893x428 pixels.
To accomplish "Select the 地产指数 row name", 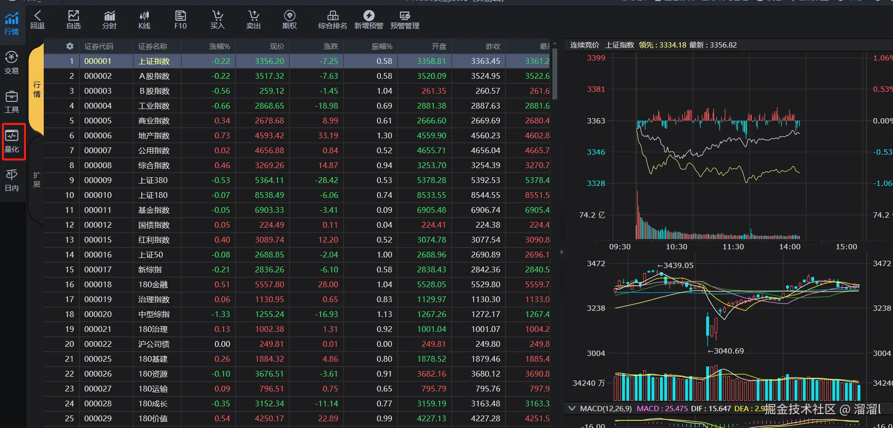I will point(154,135).
